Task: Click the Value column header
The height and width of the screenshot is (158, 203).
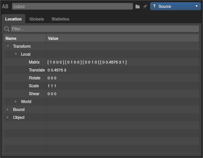Action: (x=123, y=38)
